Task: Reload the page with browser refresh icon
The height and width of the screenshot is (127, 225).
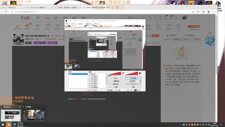Action: point(6,12)
